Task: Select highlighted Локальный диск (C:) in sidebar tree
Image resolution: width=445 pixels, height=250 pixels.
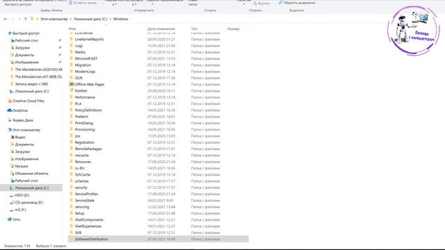Action: coord(31,188)
